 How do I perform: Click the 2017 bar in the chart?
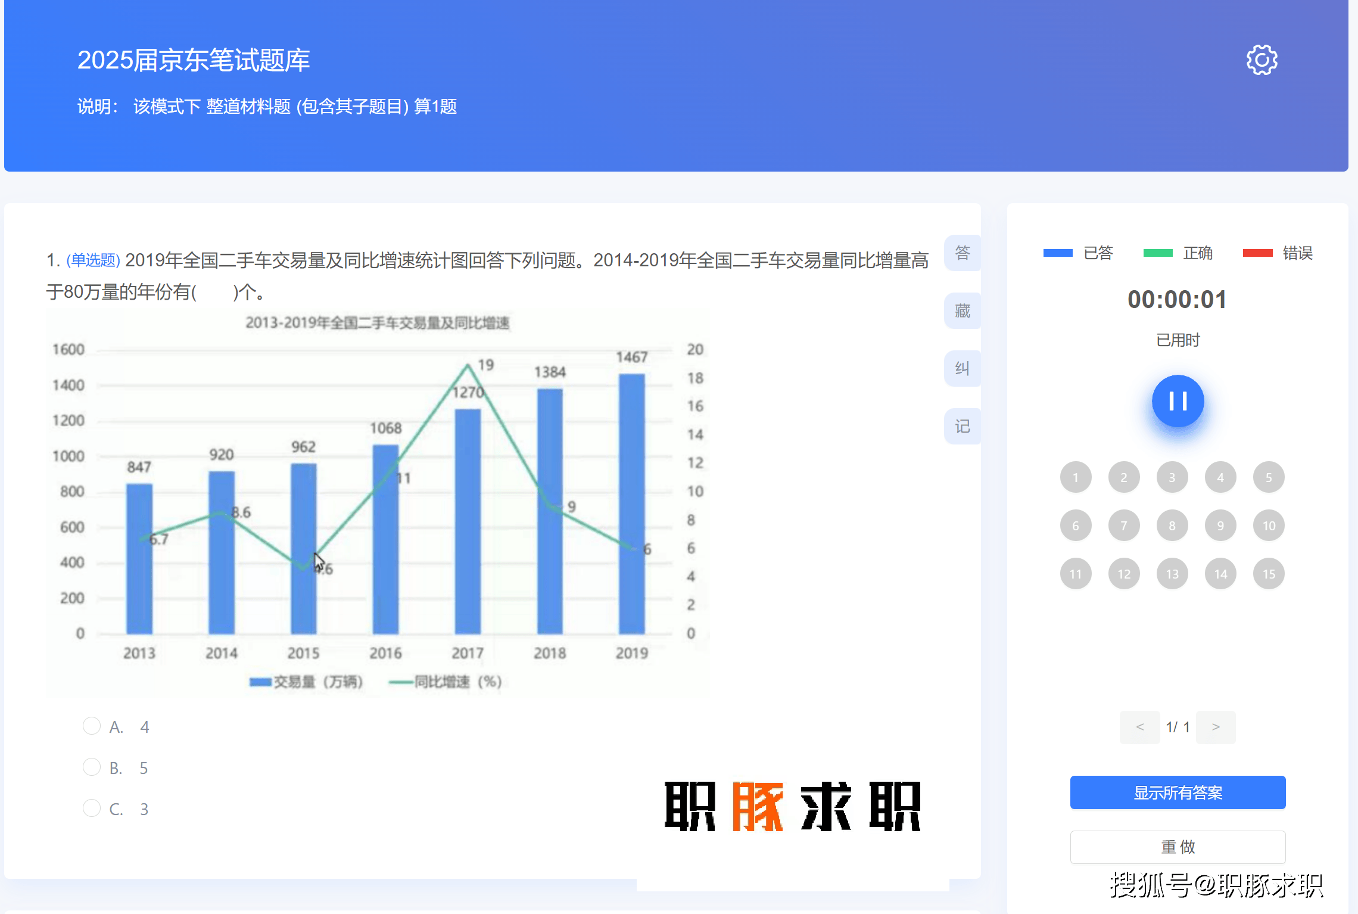[x=468, y=521]
